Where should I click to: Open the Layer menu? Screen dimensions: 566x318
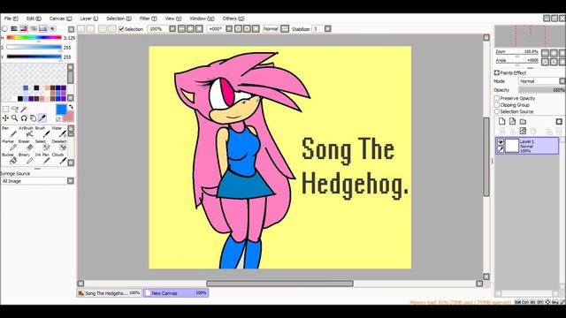[x=88, y=19]
